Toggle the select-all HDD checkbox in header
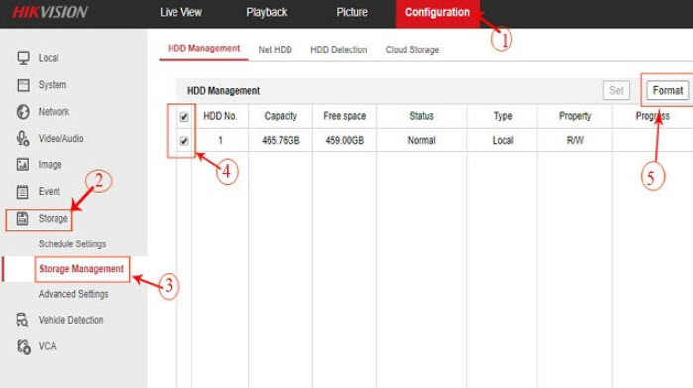The image size is (693, 388). pyautogui.click(x=184, y=117)
